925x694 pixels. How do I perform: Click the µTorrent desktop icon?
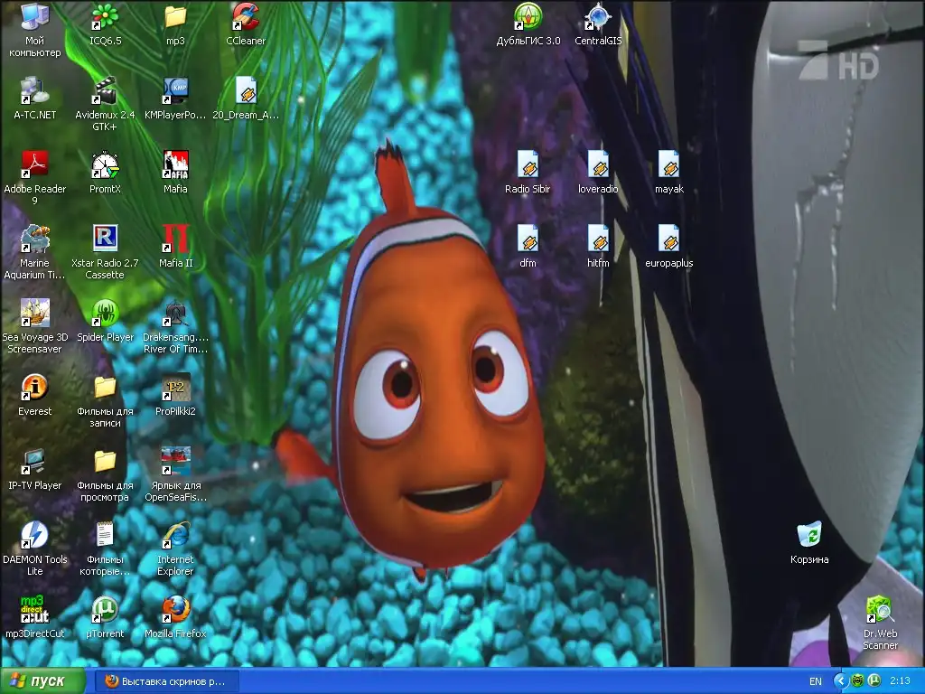click(x=106, y=610)
